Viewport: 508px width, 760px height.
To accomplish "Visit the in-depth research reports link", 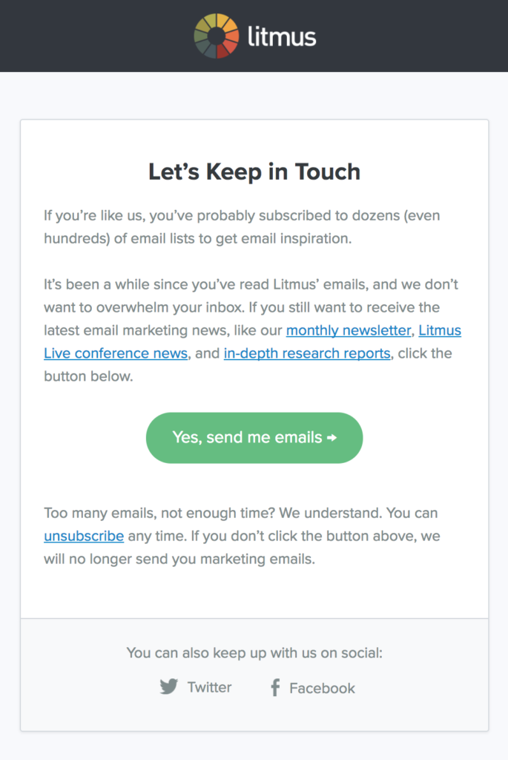I will [306, 353].
